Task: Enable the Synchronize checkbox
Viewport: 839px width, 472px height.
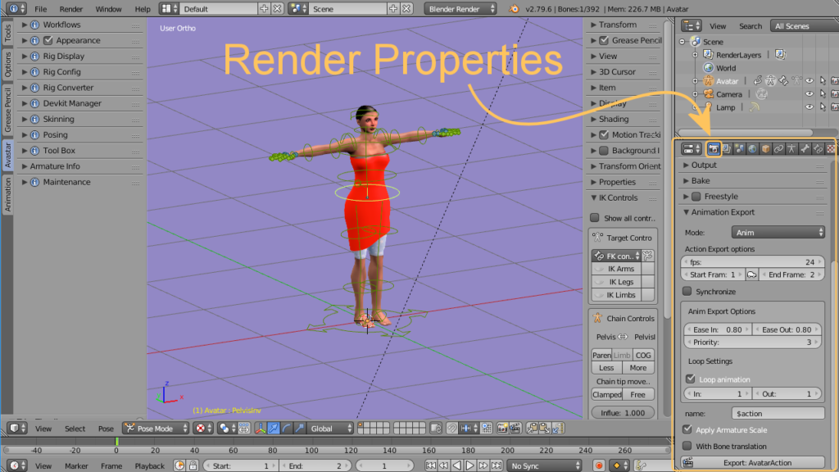Action: pos(687,292)
